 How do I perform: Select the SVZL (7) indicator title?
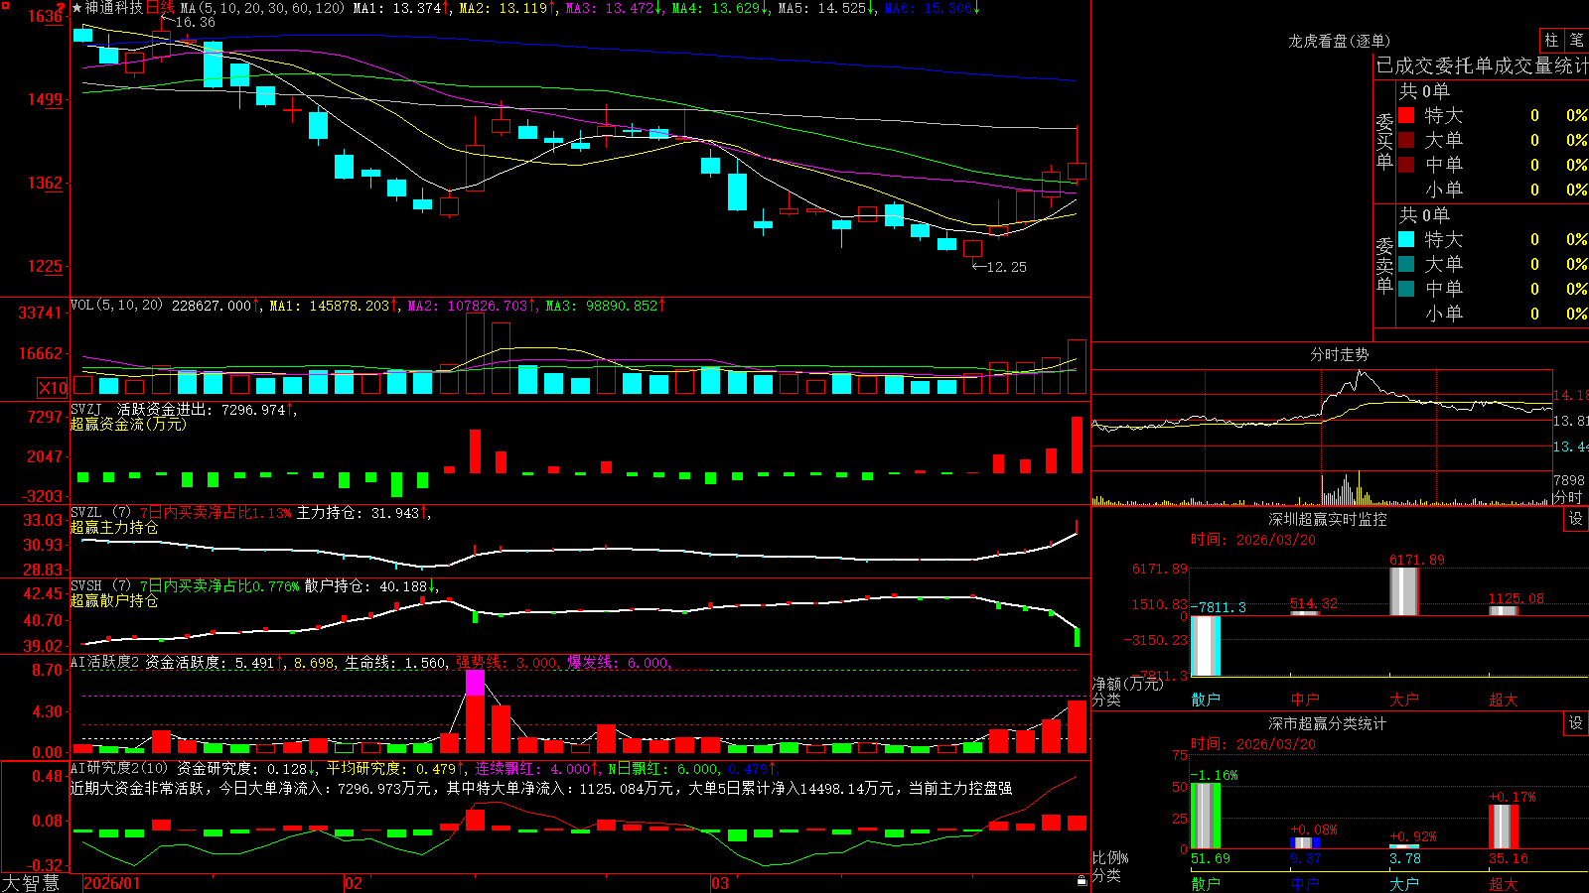point(100,513)
